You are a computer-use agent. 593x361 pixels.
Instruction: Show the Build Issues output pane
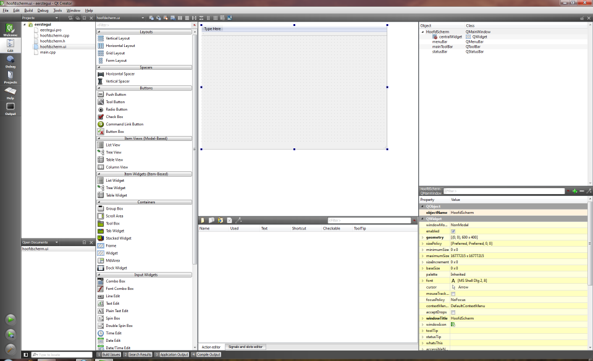coord(110,355)
